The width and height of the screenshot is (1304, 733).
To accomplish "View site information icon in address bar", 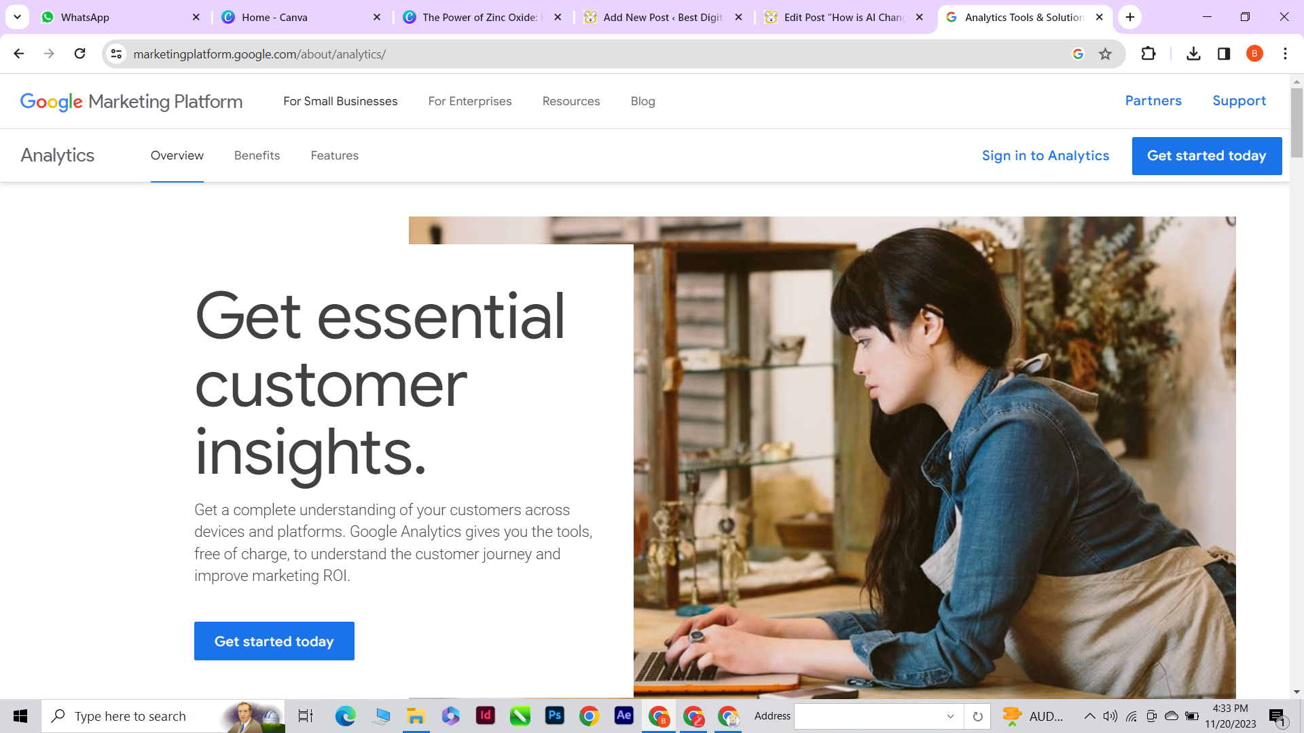I will 116,54.
